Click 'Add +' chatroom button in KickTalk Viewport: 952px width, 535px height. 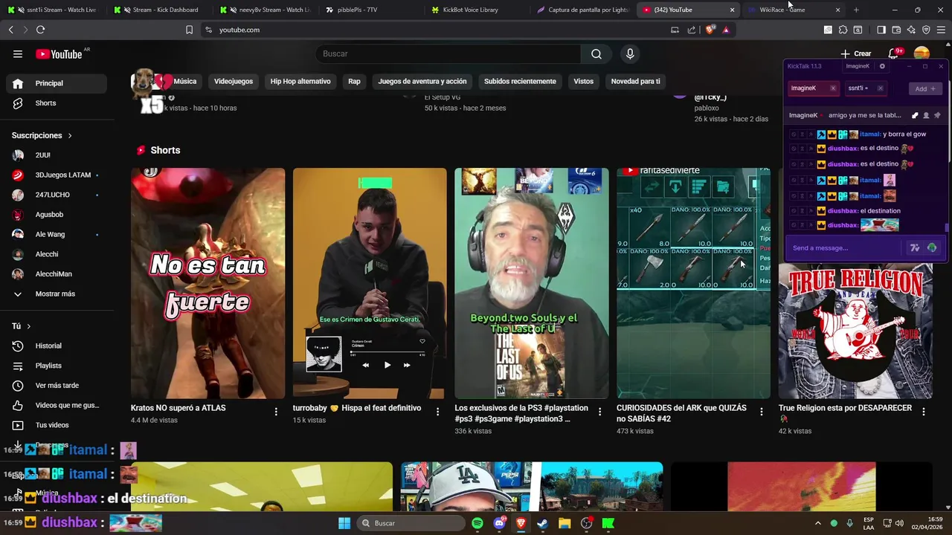click(925, 88)
